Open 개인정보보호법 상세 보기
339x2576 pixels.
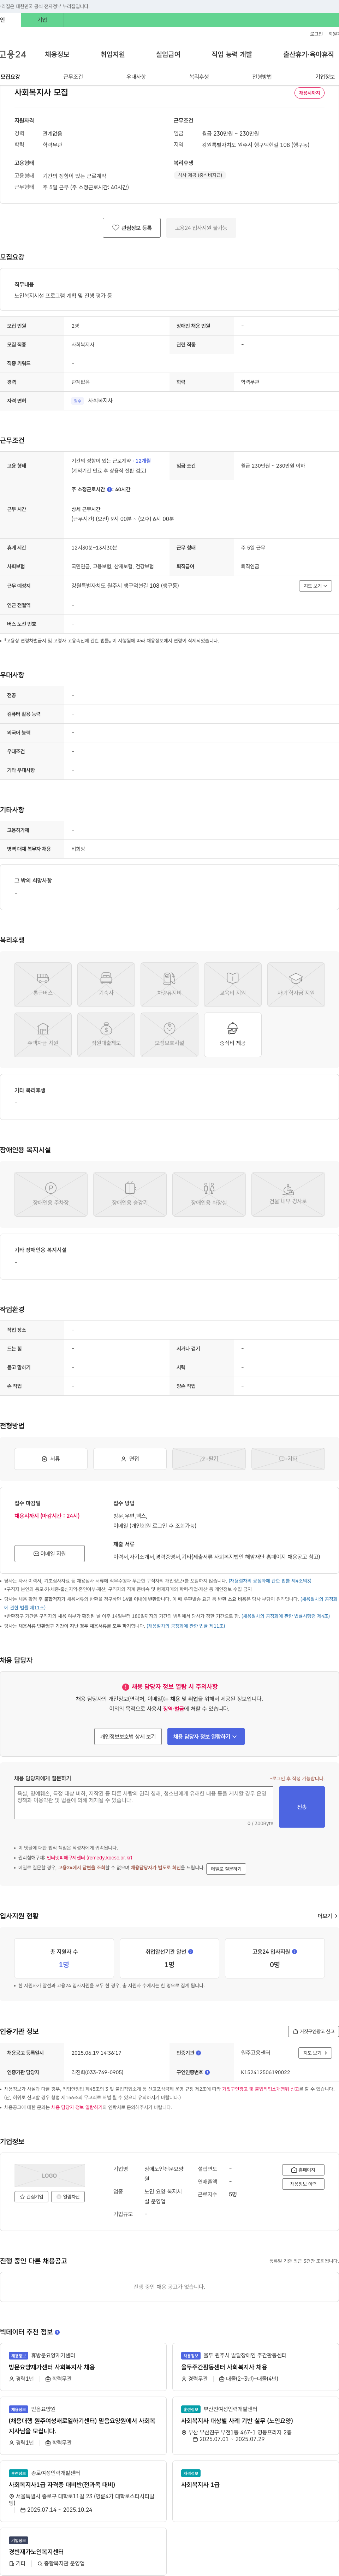coord(128,1737)
